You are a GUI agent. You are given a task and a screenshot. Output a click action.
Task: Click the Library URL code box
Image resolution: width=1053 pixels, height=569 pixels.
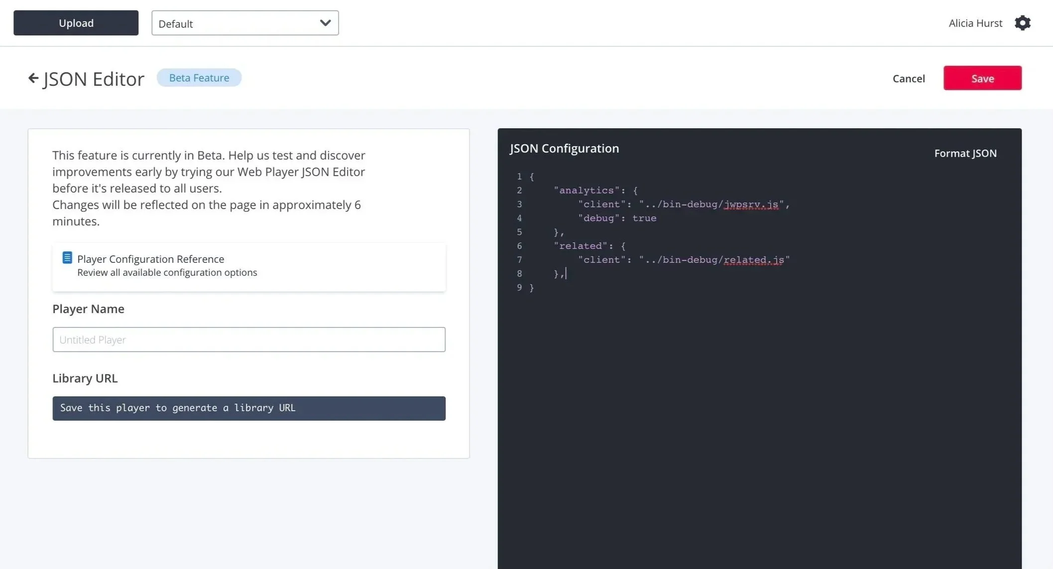click(x=248, y=408)
